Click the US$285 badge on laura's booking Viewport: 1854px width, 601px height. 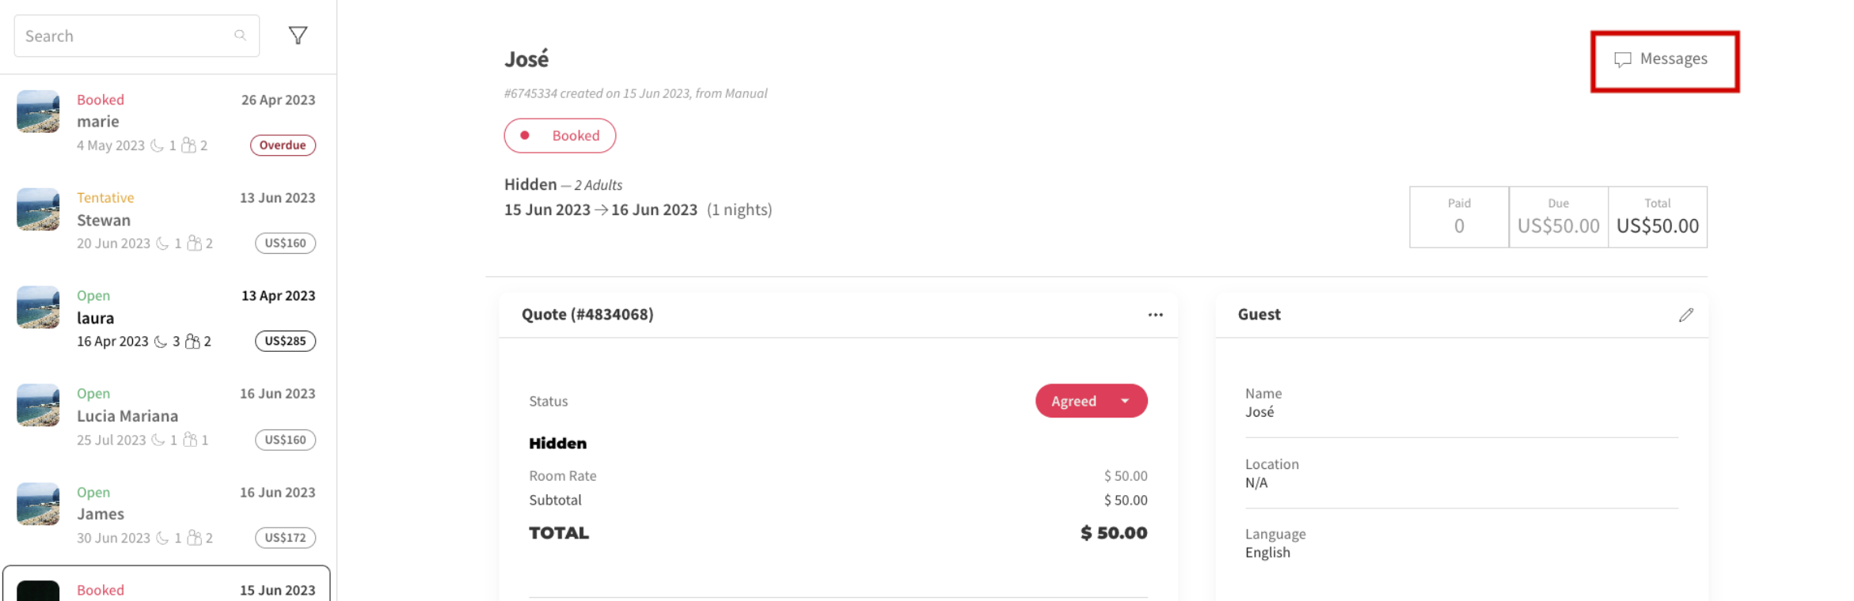[x=285, y=341]
